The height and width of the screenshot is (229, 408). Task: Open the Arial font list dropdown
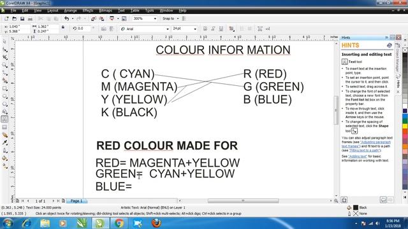pos(168,29)
